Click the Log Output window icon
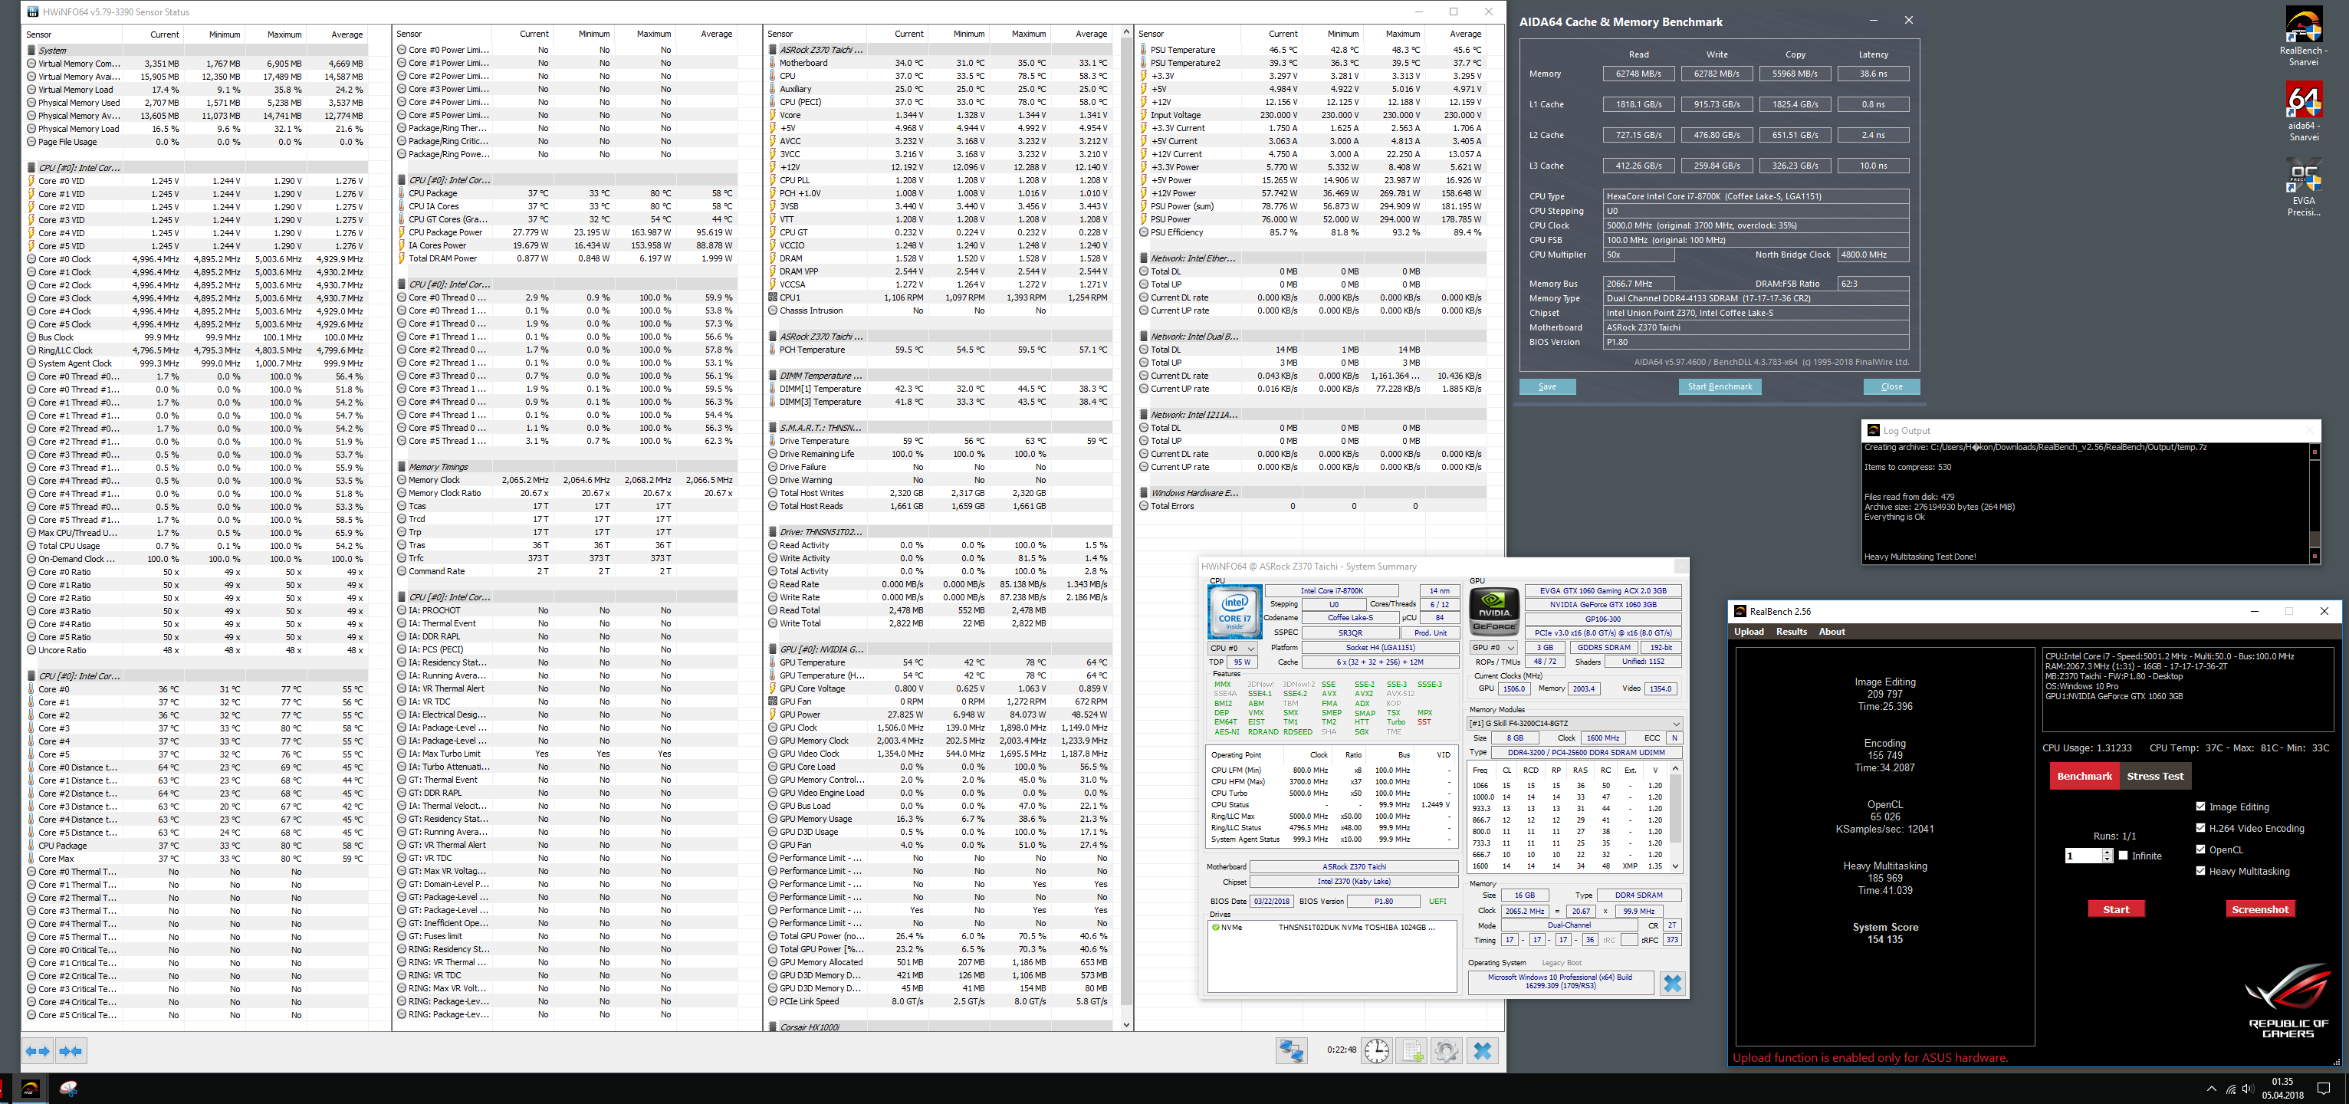 pyautogui.click(x=1873, y=430)
